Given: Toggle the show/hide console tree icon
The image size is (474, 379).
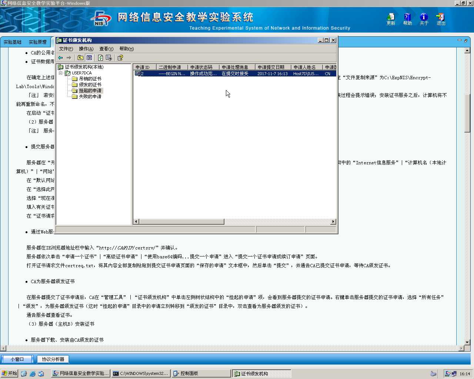Looking at the screenshot, I should click(89, 58).
